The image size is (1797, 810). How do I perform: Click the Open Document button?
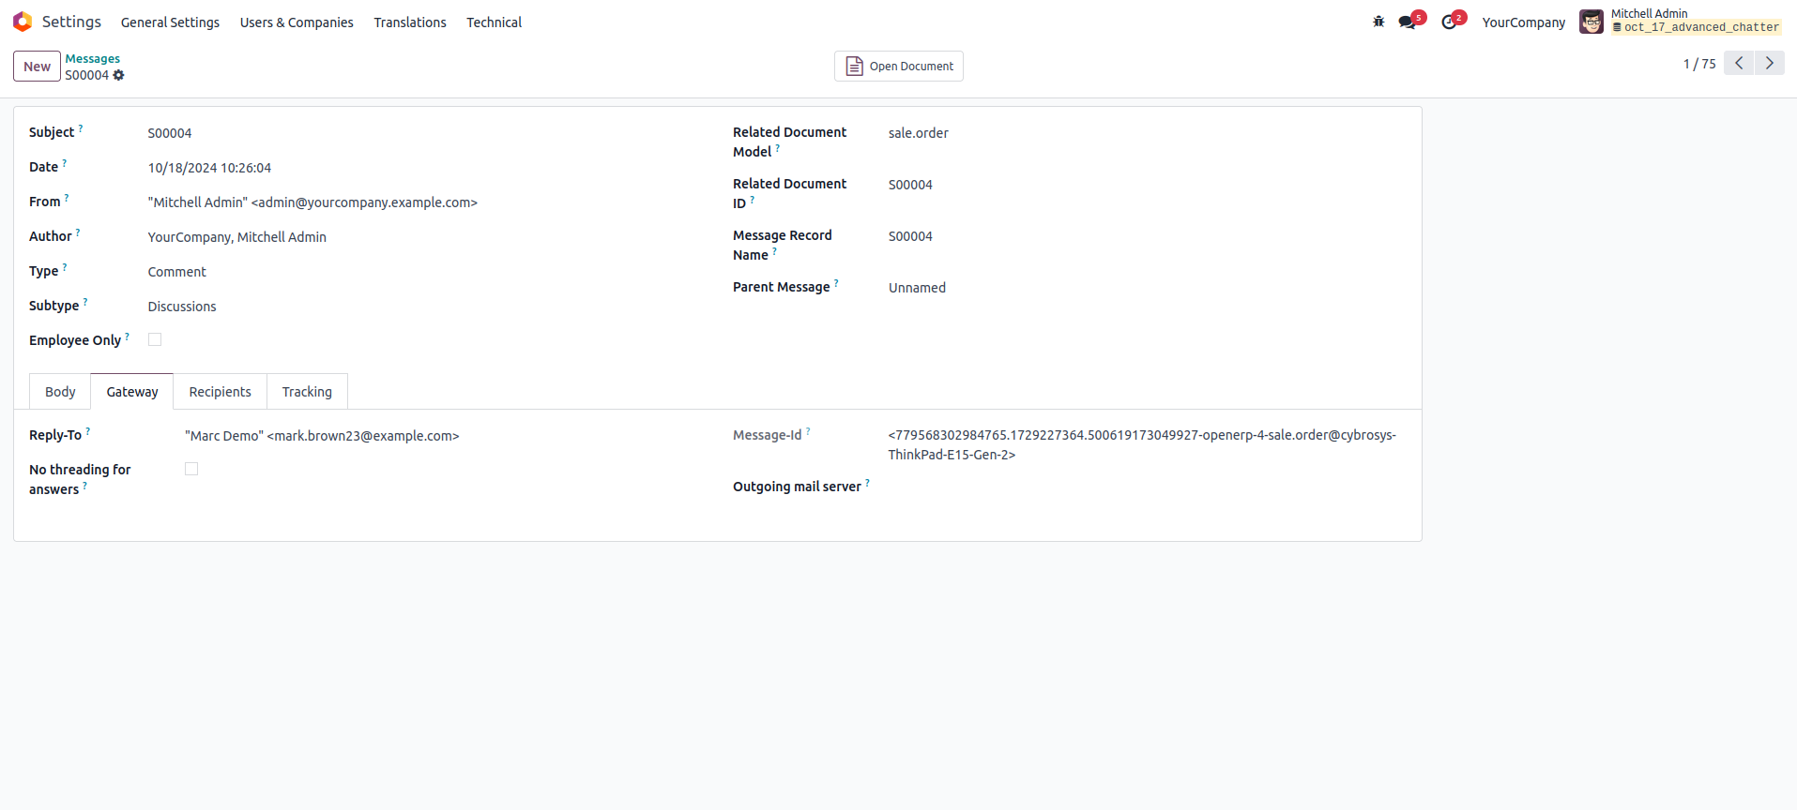[899, 67]
